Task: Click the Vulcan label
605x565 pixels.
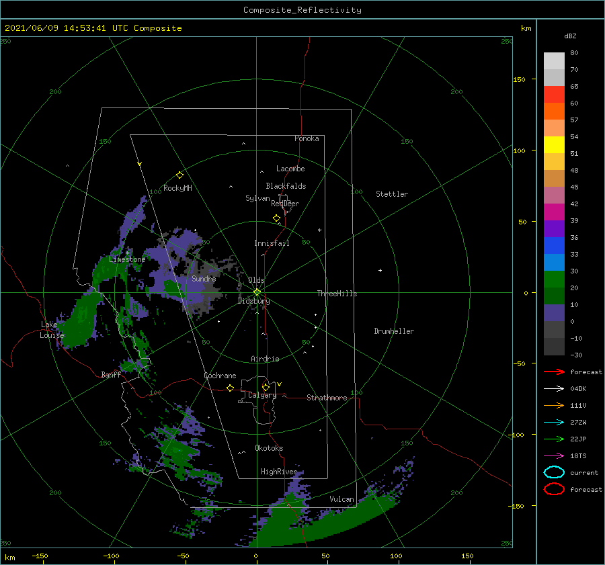Action: (x=341, y=499)
